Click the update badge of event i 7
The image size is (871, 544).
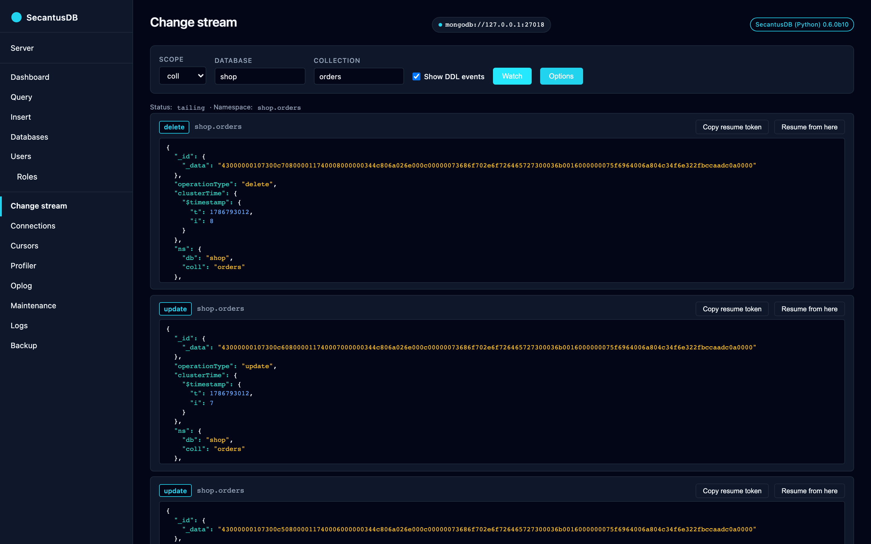pyautogui.click(x=175, y=309)
